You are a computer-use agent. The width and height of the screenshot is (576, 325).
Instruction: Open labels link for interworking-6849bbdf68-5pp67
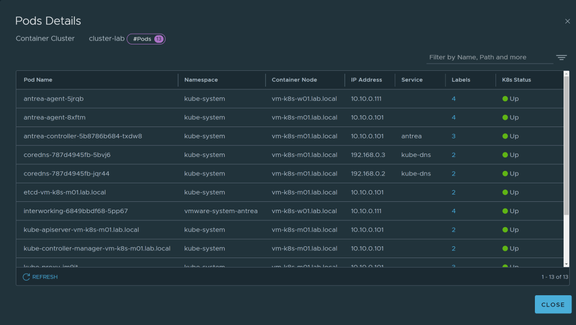[453, 211]
